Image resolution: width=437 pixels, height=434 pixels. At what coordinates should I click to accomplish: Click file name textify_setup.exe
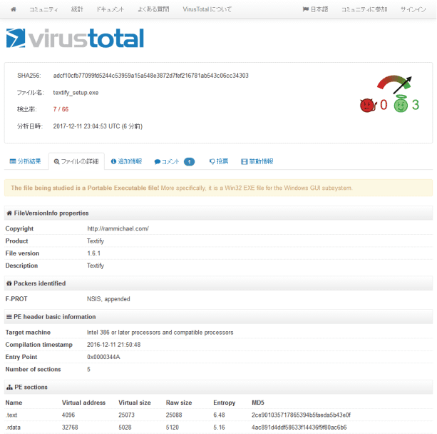[x=76, y=93]
